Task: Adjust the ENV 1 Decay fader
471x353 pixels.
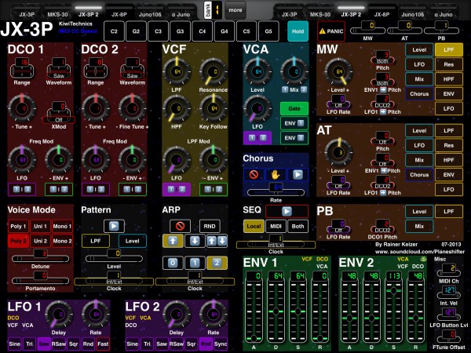Action: tap(276, 307)
